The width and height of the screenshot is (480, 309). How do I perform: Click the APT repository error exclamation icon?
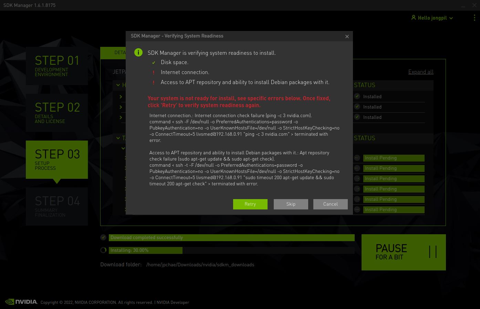coord(154,83)
